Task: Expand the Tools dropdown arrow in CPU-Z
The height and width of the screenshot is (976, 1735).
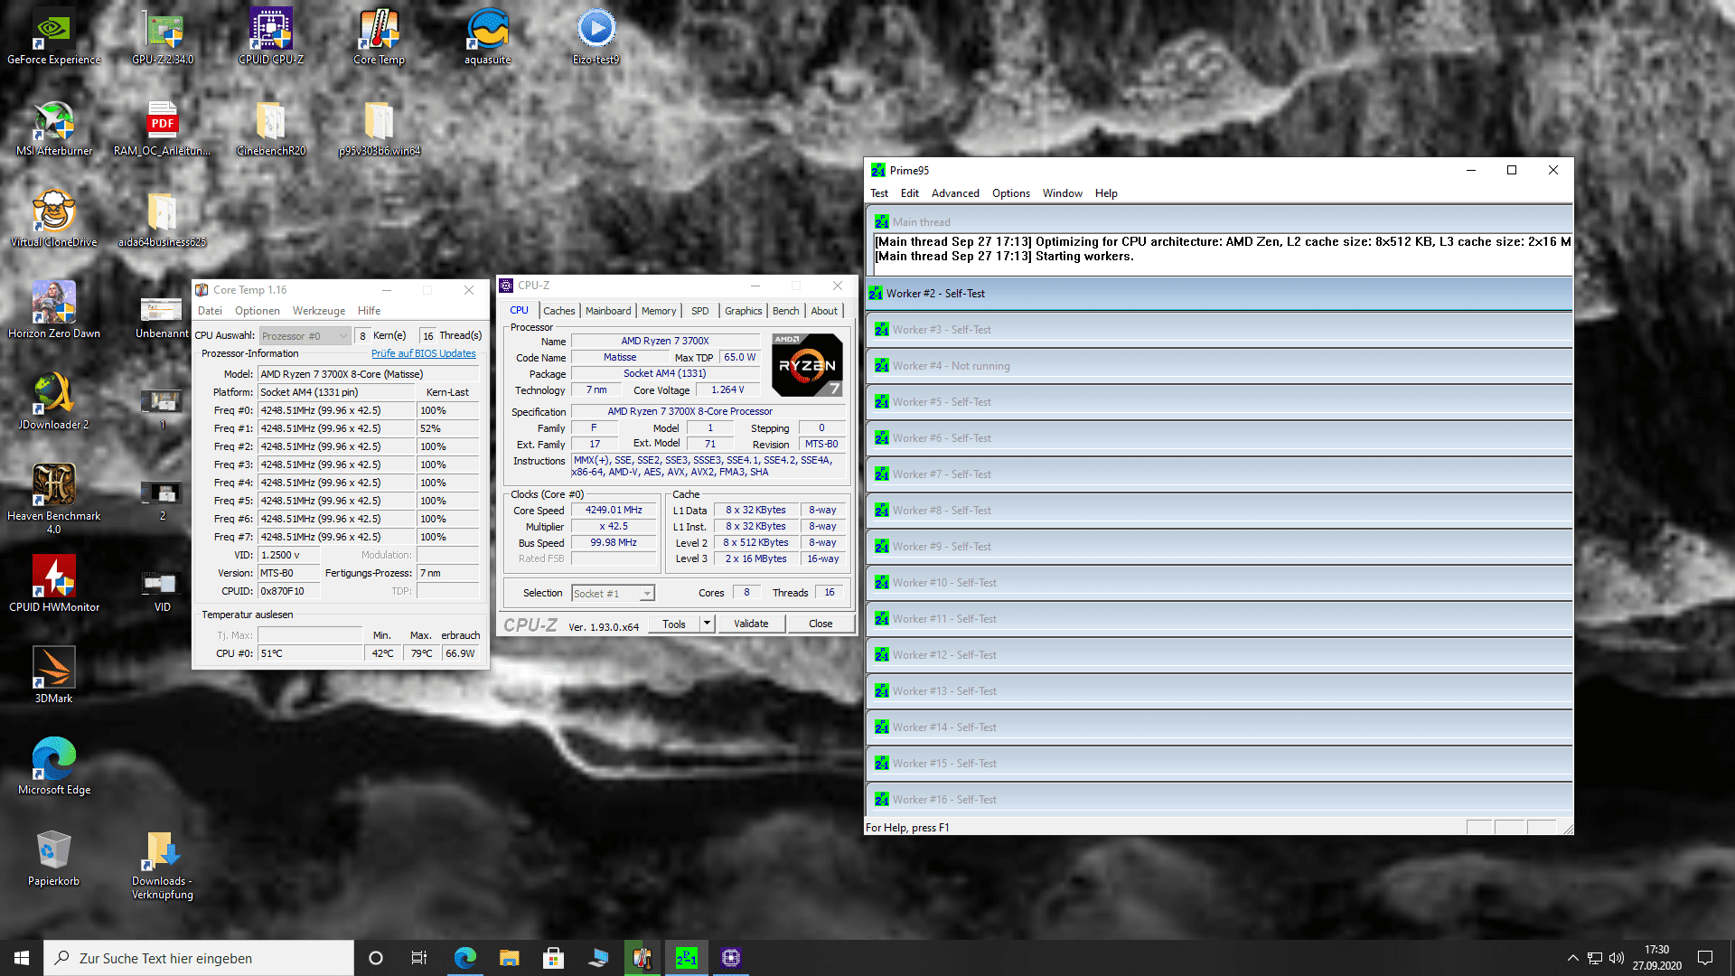Action: tap(708, 624)
